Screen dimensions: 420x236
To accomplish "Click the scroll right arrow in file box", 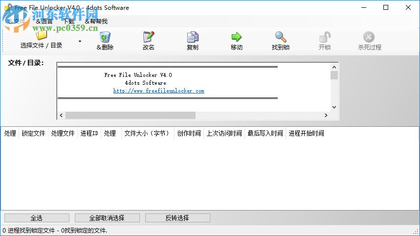I will 326,116.
